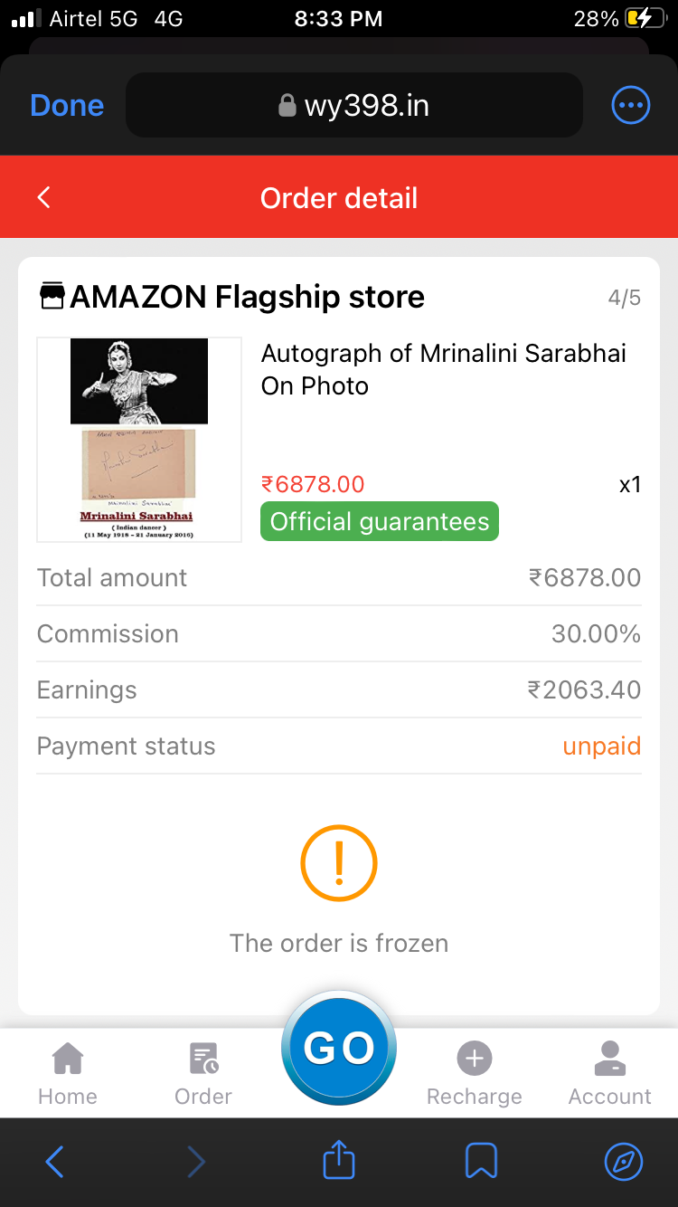Image resolution: width=678 pixels, height=1207 pixels.
Task: Open the share sheet icon
Action: pyautogui.click(x=339, y=1160)
